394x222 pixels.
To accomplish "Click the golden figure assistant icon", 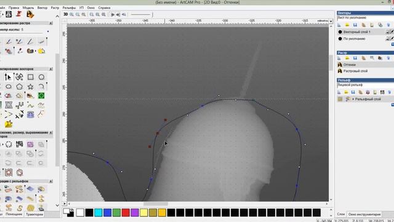I will click(x=30, y=14).
